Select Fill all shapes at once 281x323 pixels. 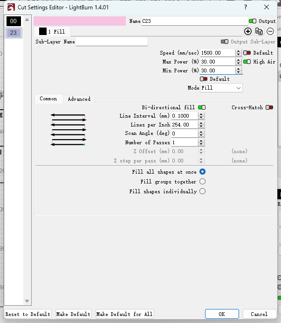point(202,172)
